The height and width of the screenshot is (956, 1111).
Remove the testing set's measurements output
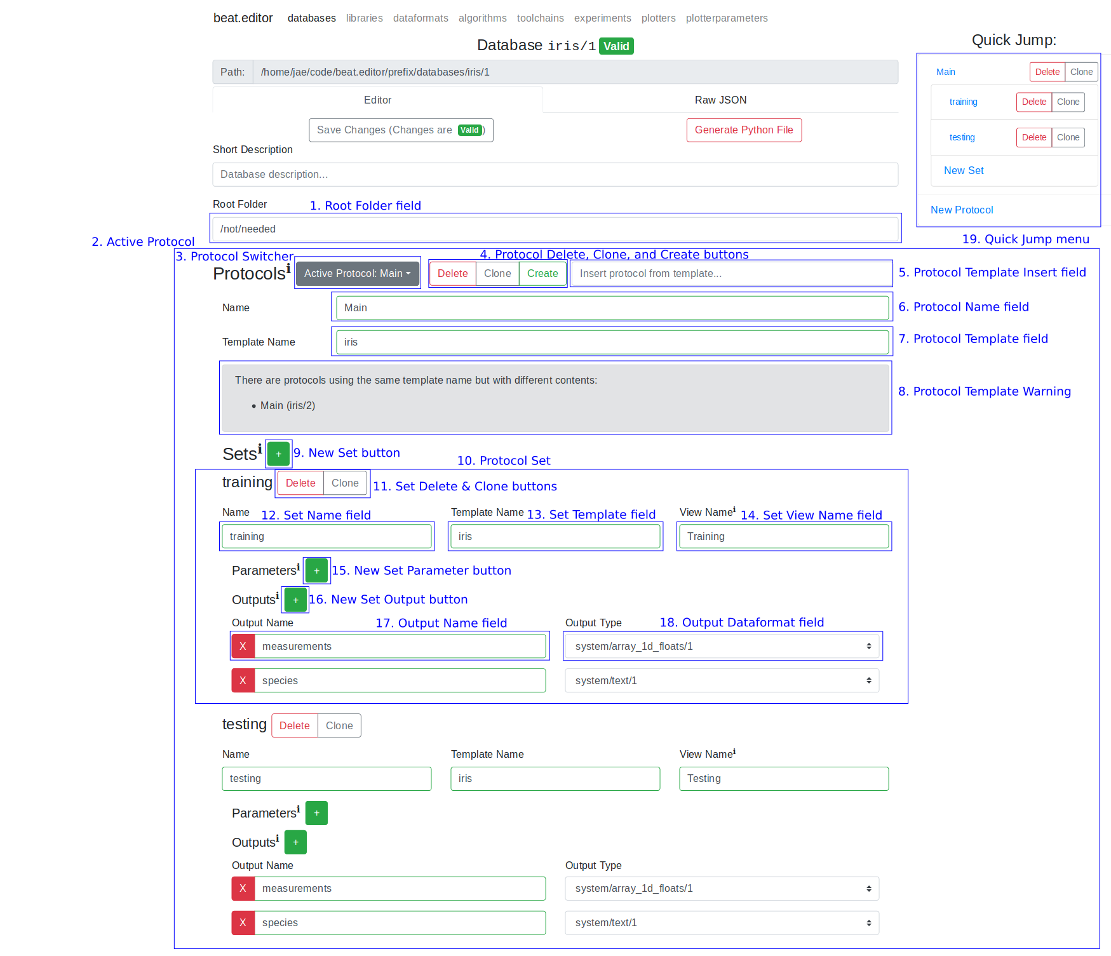pyautogui.click(x=243, y=888)
